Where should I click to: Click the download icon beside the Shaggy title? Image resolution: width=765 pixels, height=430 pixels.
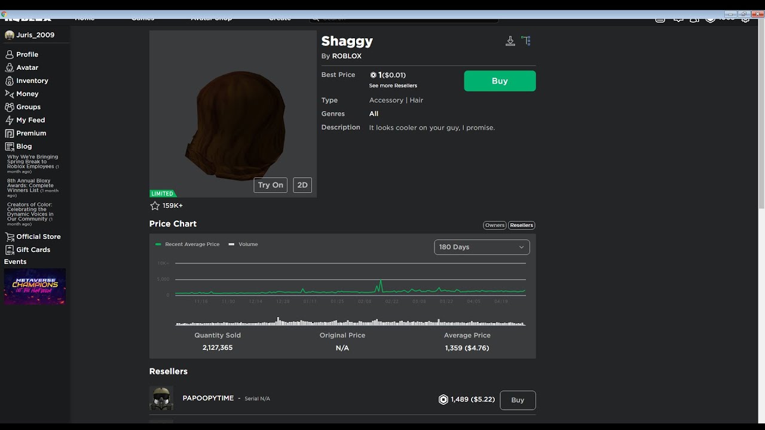click(510, 41)
